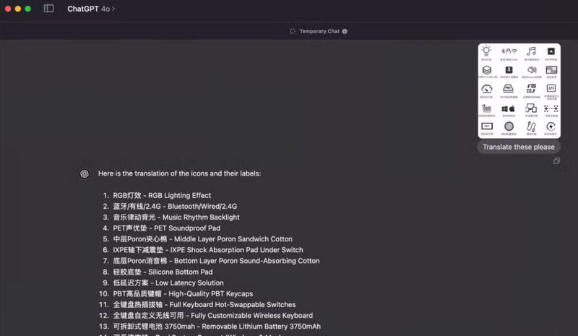578x336 pixels.
Task: Click the Temporary Chat dashed circle icon
Action: click(x=293, y=31)
